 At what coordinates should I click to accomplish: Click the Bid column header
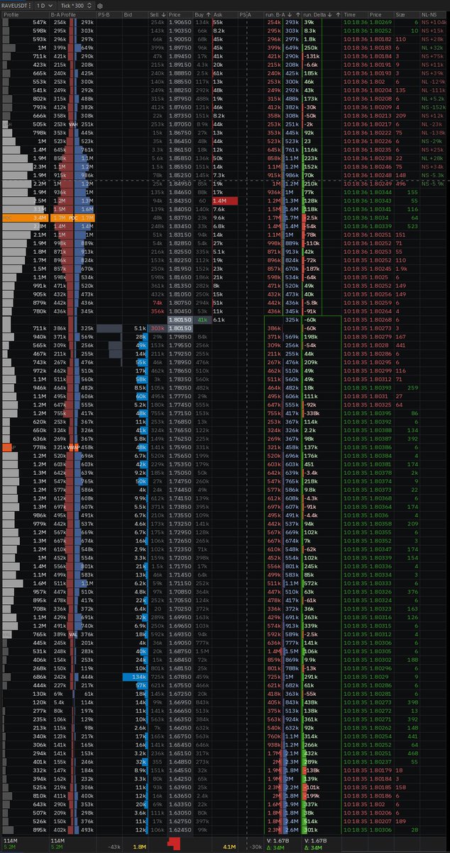[134, 14]
